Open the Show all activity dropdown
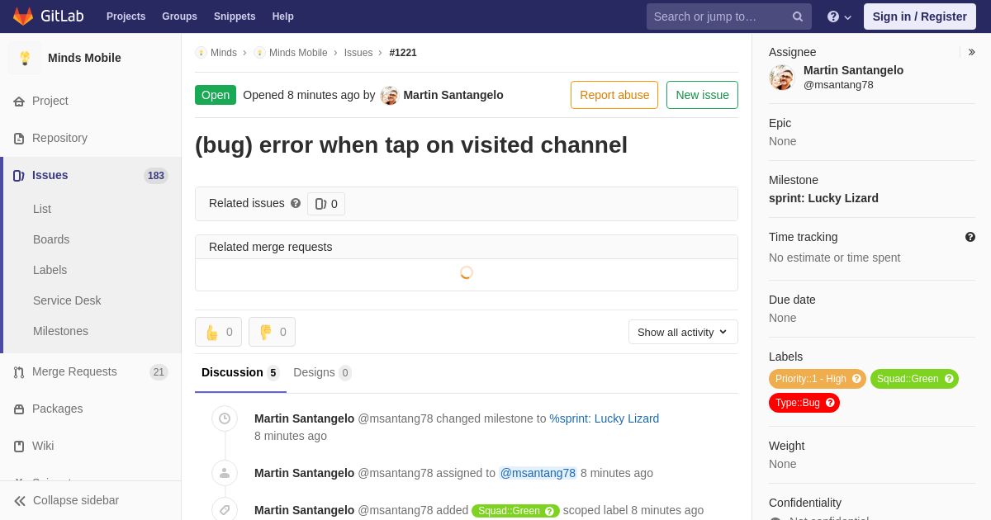991x520 pixels. pos(683,332)
